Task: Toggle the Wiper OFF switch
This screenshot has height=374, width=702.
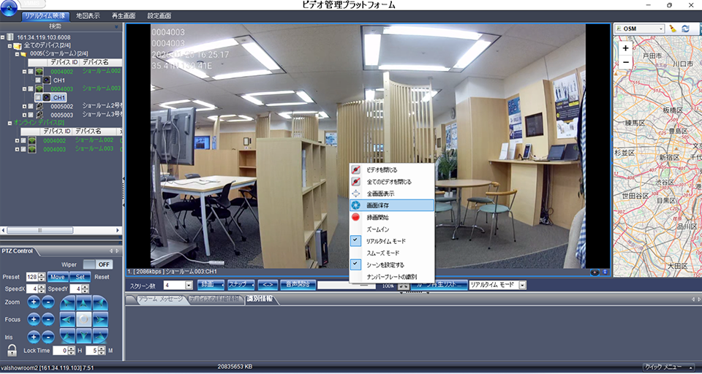Action: (x=97, y=264)
